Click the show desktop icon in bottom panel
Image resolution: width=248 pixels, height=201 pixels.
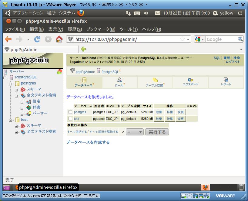click(6, 187)
